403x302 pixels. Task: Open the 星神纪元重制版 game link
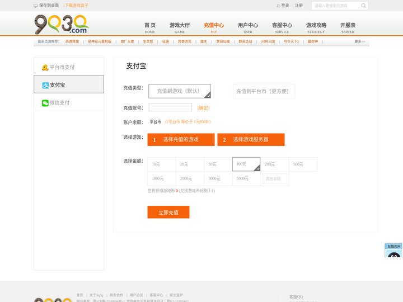tap(100, 41)
